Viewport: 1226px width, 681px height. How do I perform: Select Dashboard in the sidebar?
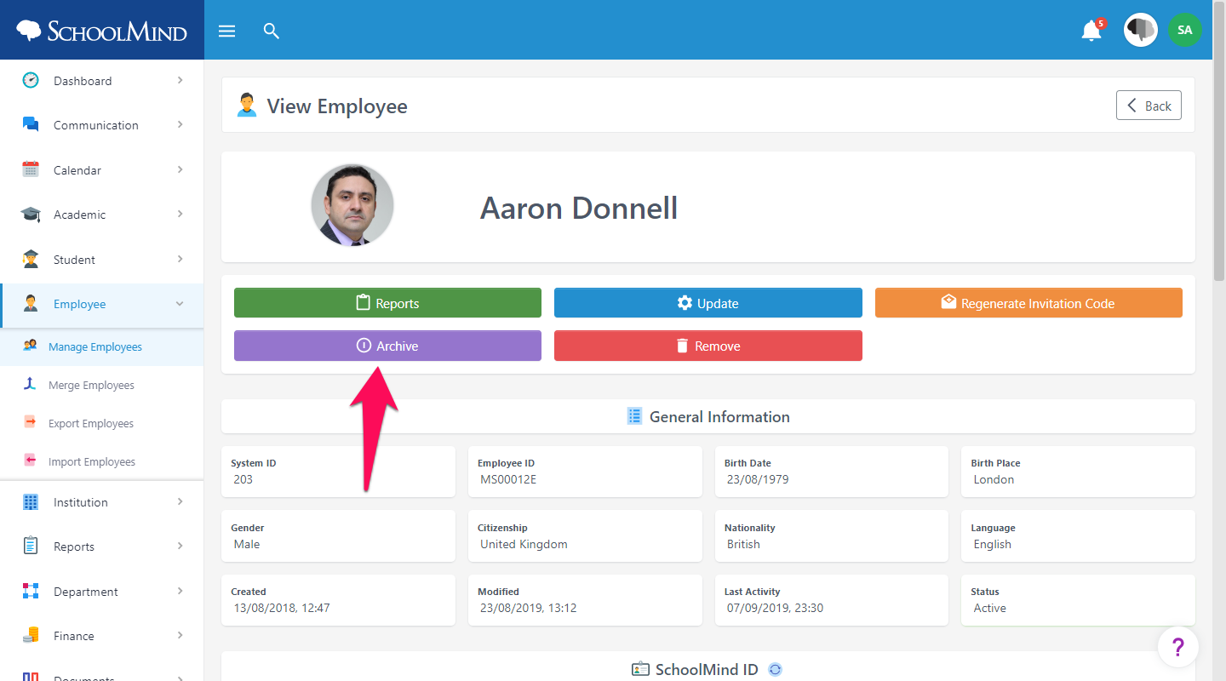point(102,81)
